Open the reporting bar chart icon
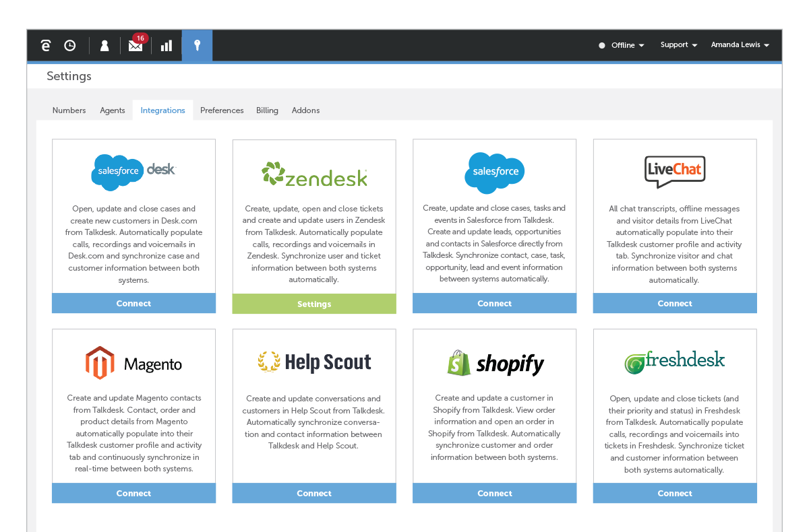Screen dimensions: 809x532 [167, 45]
